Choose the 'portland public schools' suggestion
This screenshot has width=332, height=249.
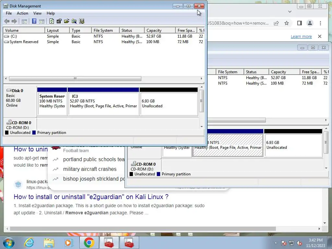coord(94,159)
